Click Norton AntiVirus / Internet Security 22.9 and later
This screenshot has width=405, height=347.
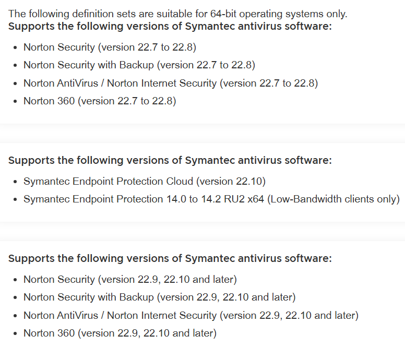[x=190, y=315]
